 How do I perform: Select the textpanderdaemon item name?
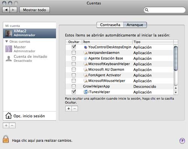tap(104, 53)
